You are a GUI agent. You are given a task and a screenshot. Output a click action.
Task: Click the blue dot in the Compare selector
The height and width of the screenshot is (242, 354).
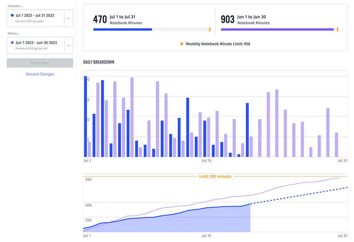13,16
